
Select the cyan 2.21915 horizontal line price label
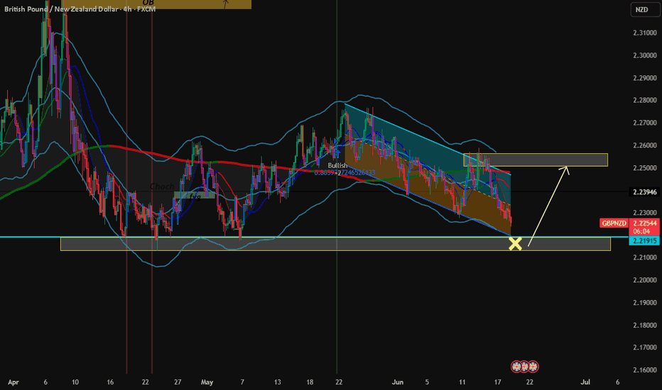click(645, 241)
